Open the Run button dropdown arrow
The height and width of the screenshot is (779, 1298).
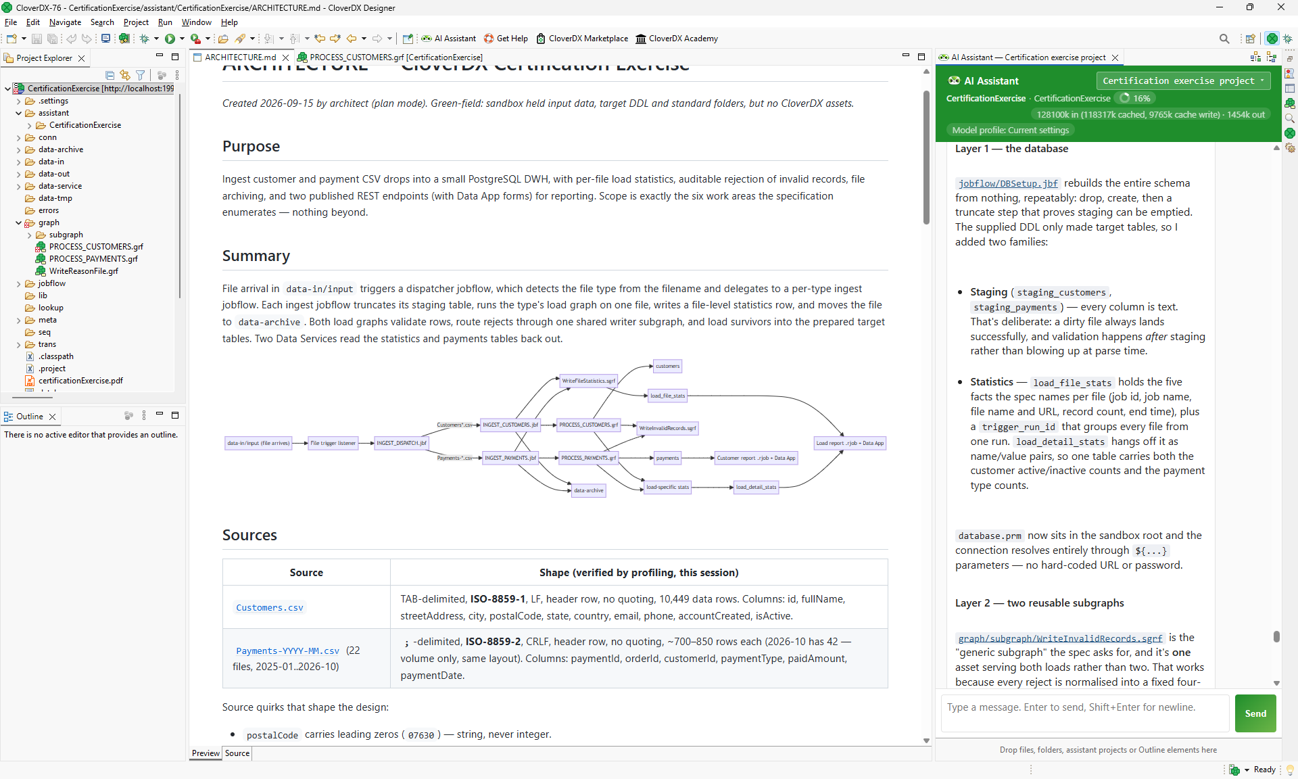point(182,39)
